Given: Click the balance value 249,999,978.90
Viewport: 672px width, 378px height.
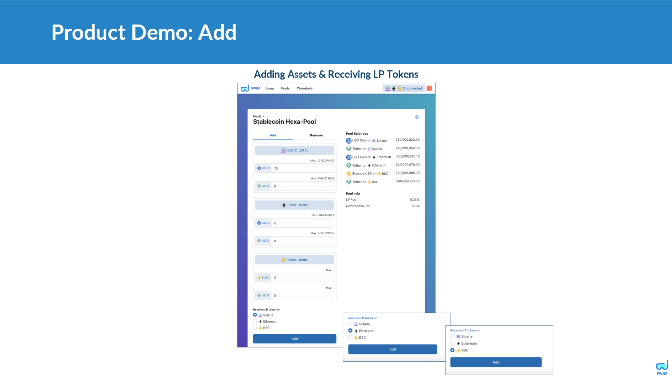Looking at the screenshot, I should point(407,165).
